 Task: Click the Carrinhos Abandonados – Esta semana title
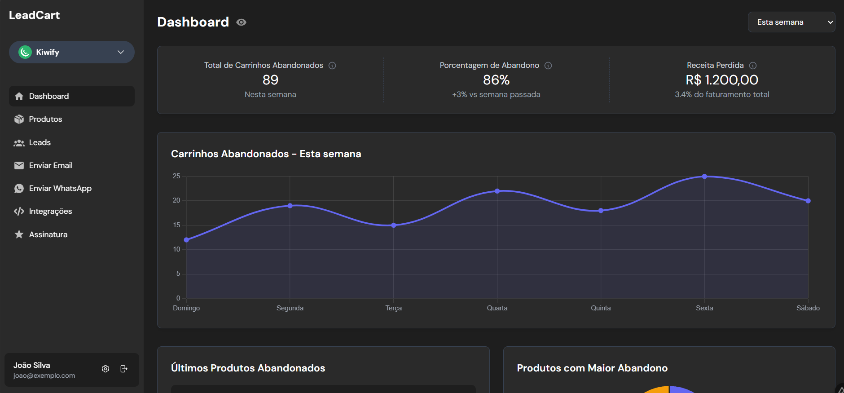(x=266, y=154)
